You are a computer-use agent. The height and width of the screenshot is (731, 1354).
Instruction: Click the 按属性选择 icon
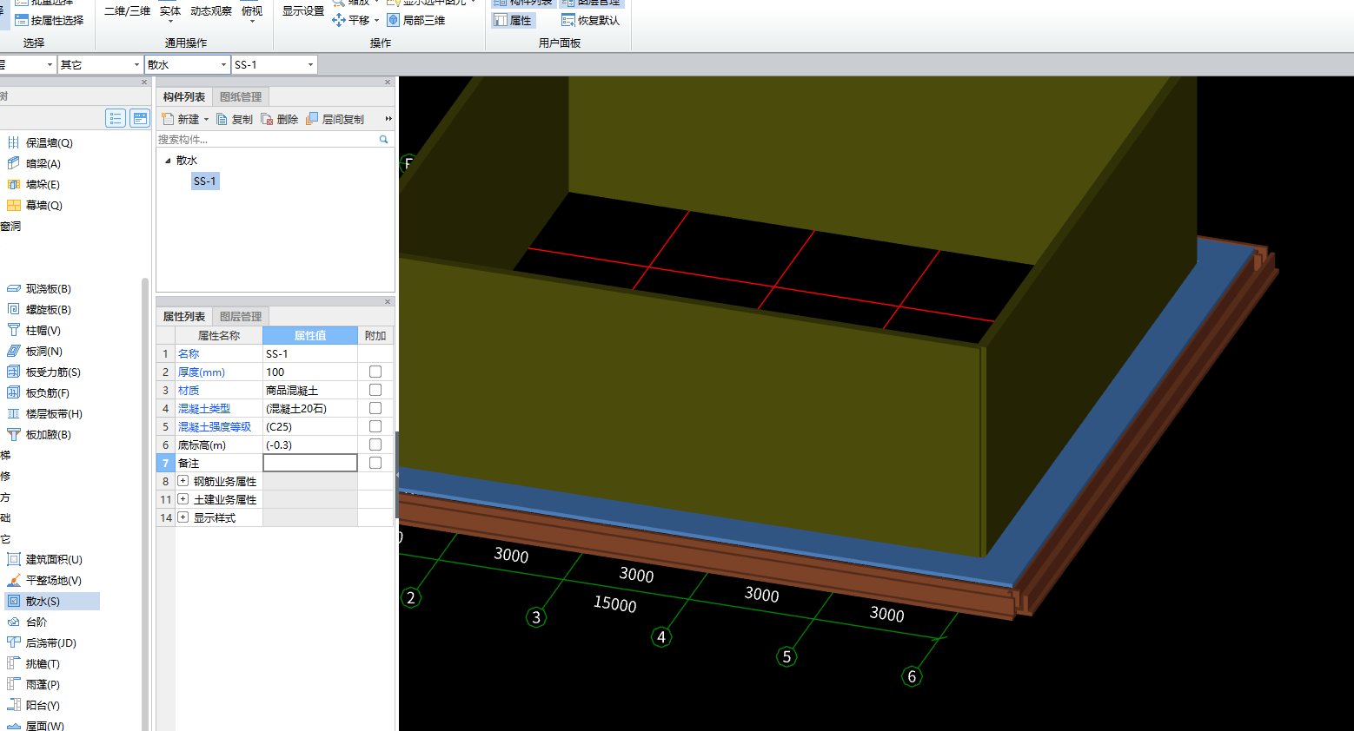coord(21,20)
